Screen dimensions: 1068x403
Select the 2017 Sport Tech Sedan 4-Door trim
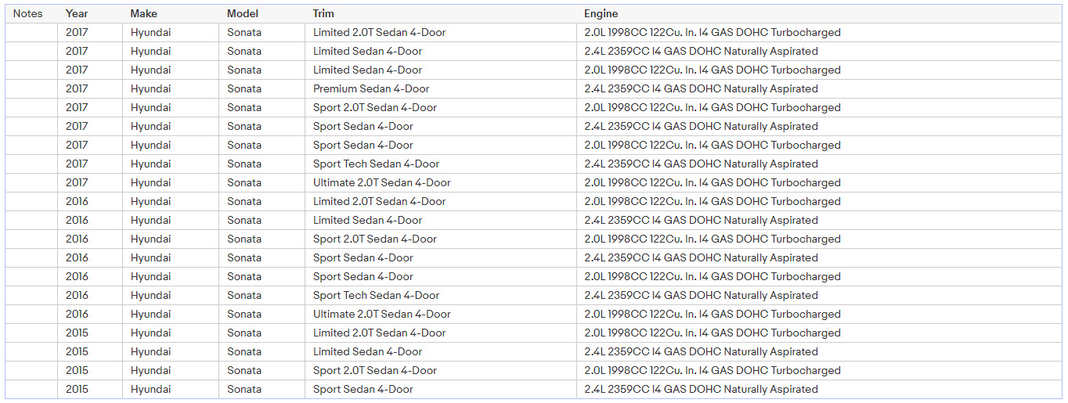coord(377,164)
